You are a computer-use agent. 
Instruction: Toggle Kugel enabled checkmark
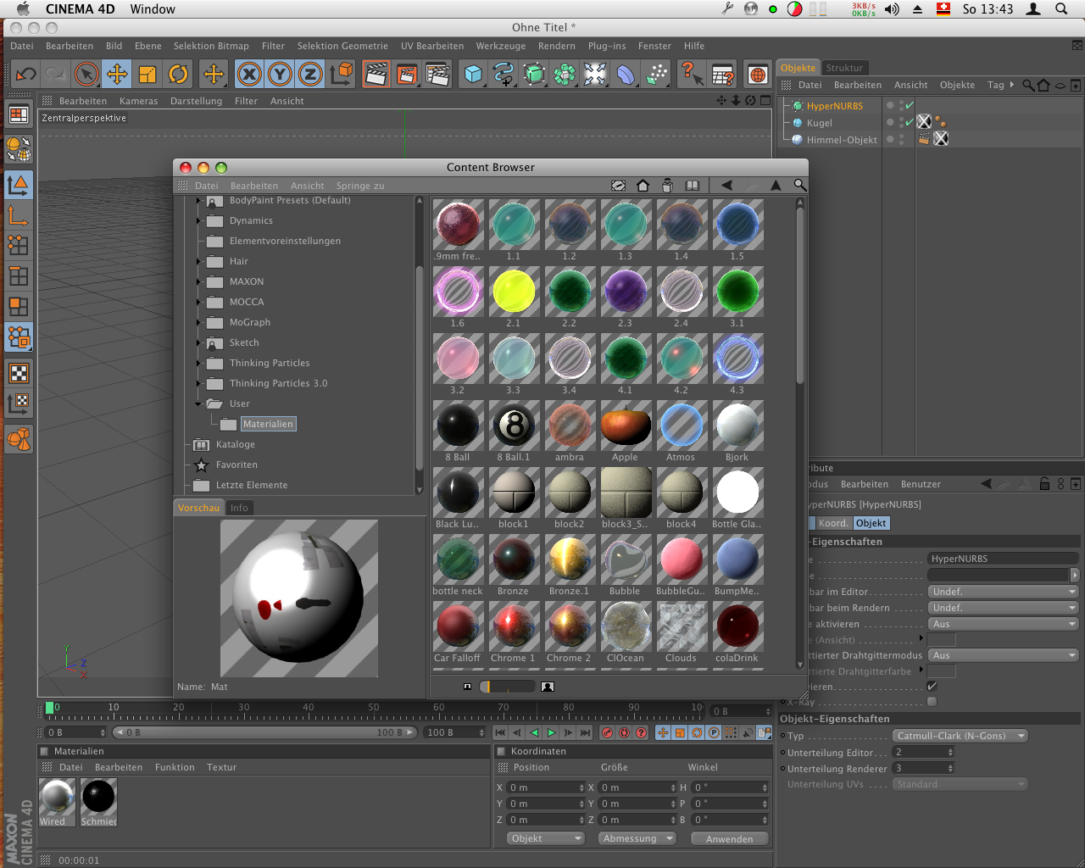tap(909, 122)
